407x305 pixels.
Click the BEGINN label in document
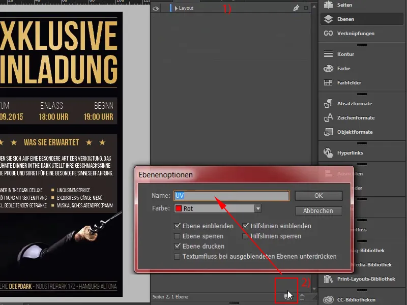[x=104, y=106]
